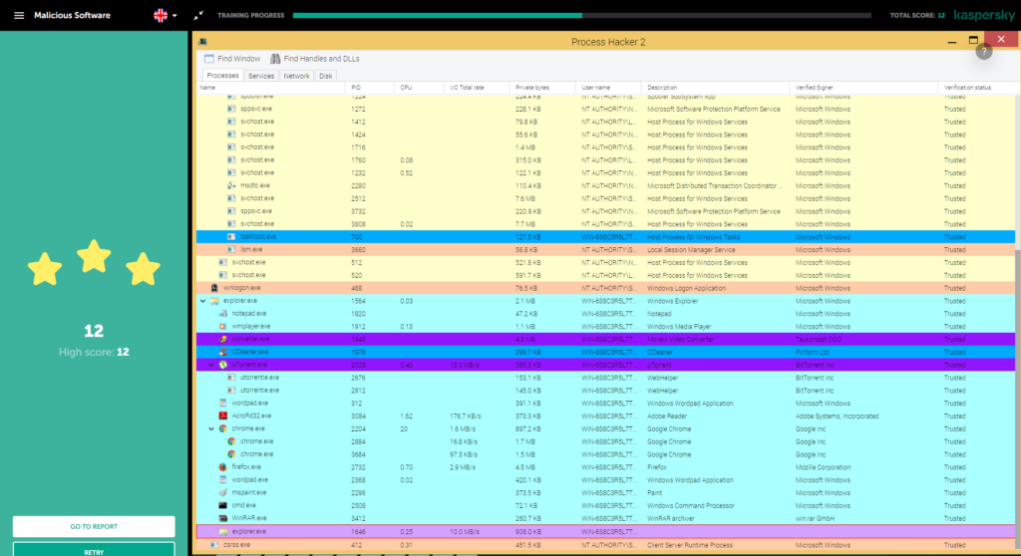Switch to the Services tab
This screenshot has width=1021, height=556.
pos(261,76)
